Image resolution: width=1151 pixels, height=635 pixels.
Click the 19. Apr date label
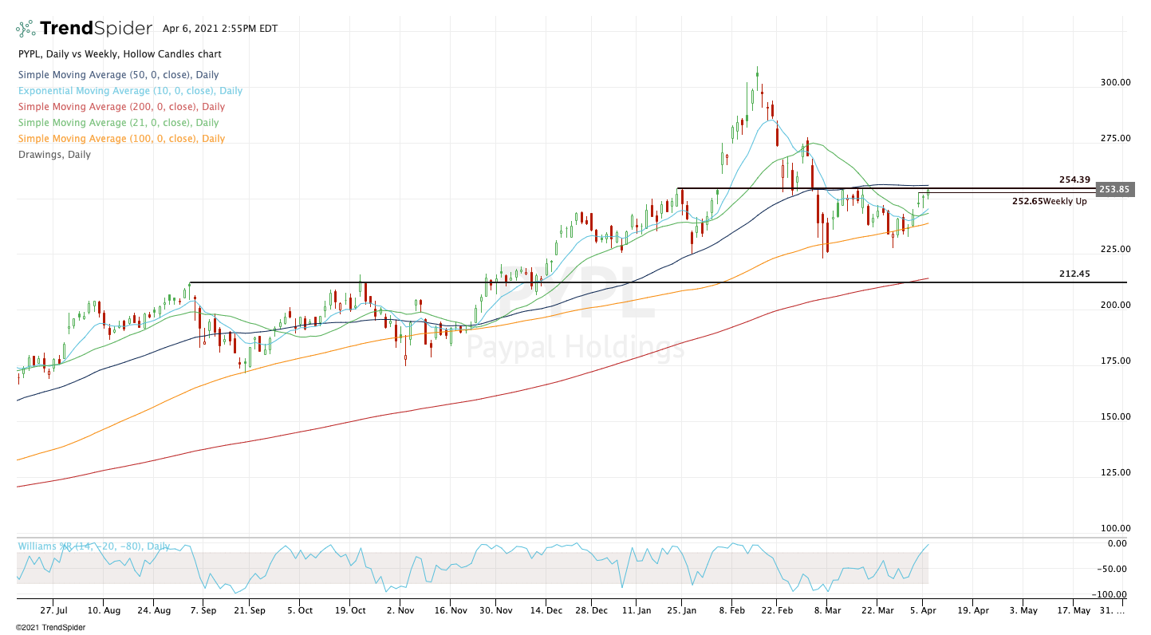pos(972,610)
